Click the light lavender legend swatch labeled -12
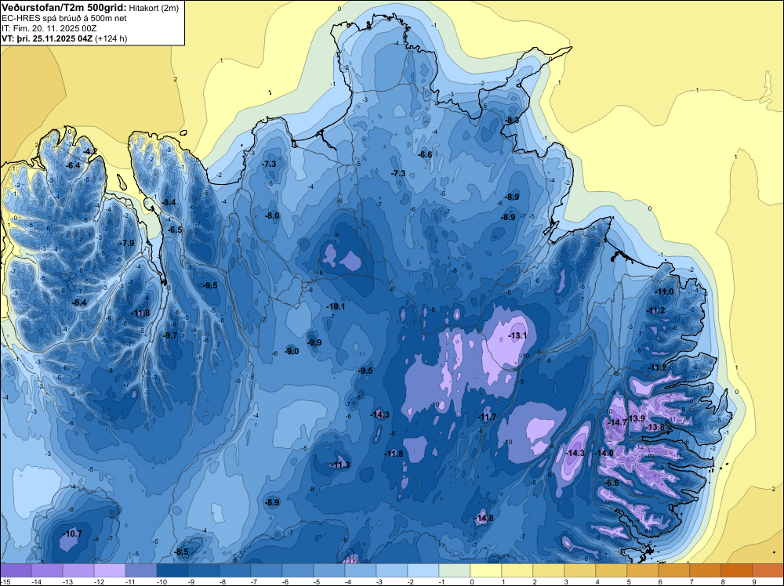Image resolution: width=784 pixels, height=586 pixels. click(x=110, y=570)
